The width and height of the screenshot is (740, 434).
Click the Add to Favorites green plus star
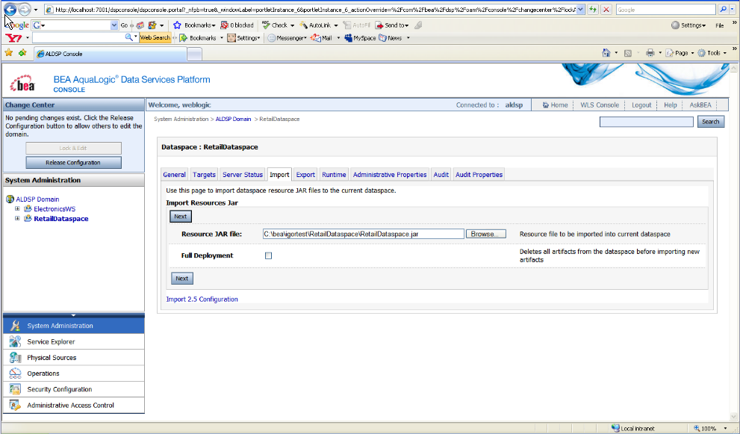coord(22,53)
